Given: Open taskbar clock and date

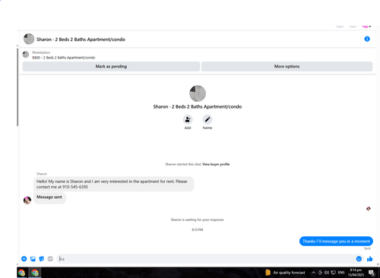Looking at the screenshot, I should [x=356, y=273].
